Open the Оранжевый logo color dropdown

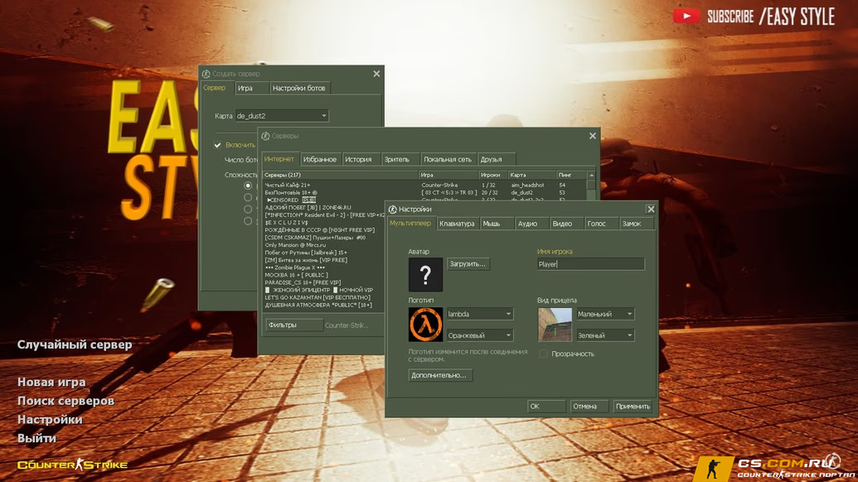pyautogui.click(x=480, y=335)
